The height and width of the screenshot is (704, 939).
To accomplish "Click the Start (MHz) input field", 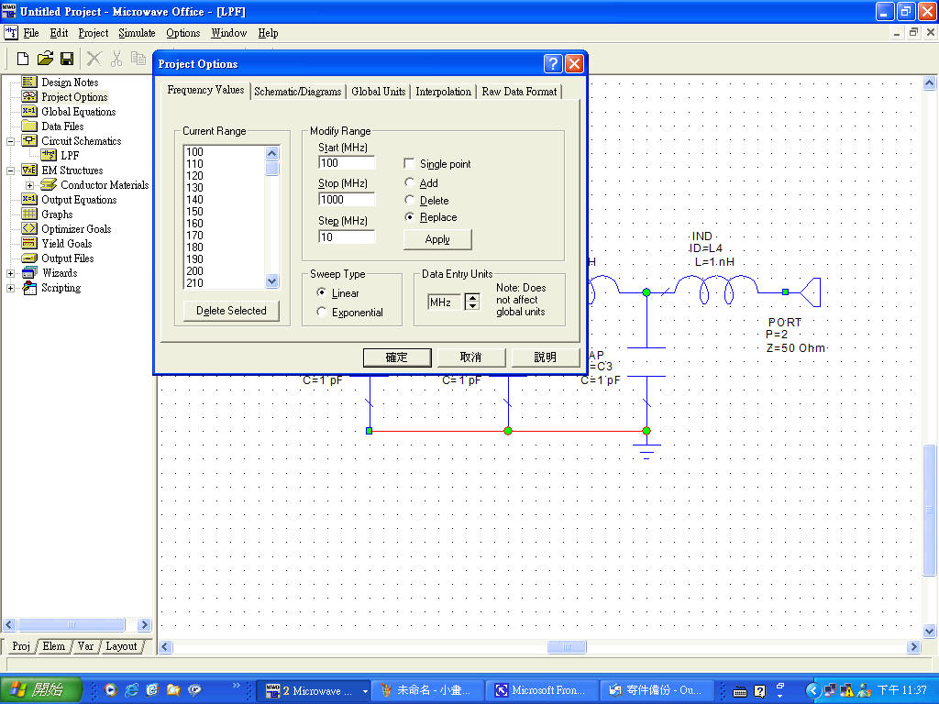I will click(347, 163).
